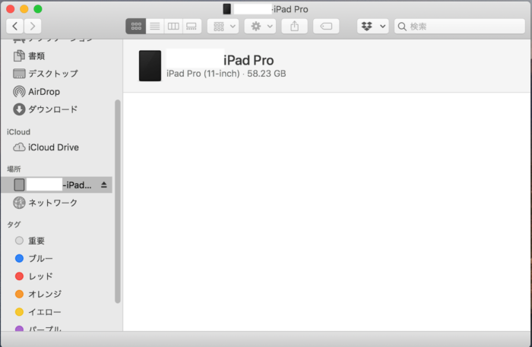
Task: Select AirDrop in the sidebar
Action: pos(57,91)
